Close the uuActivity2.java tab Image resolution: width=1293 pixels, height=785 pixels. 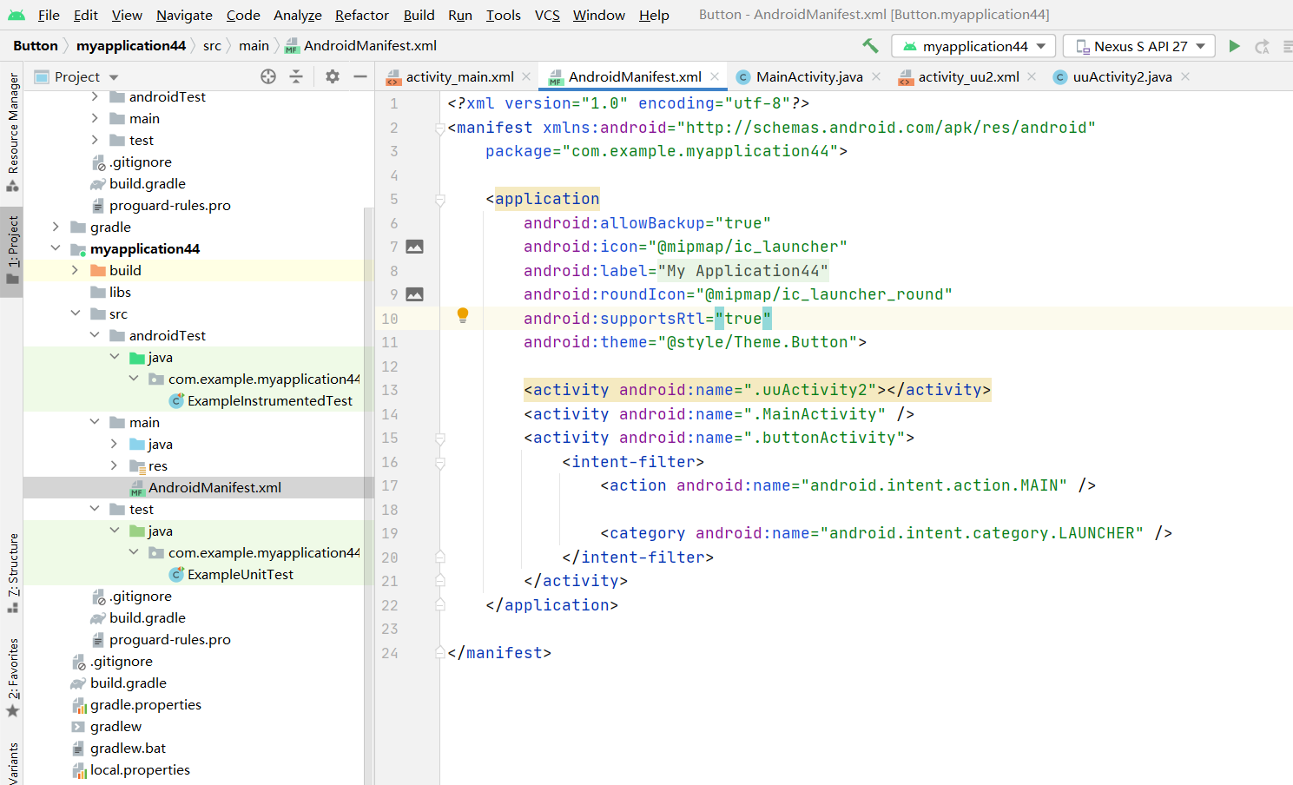pos(1185,76)
